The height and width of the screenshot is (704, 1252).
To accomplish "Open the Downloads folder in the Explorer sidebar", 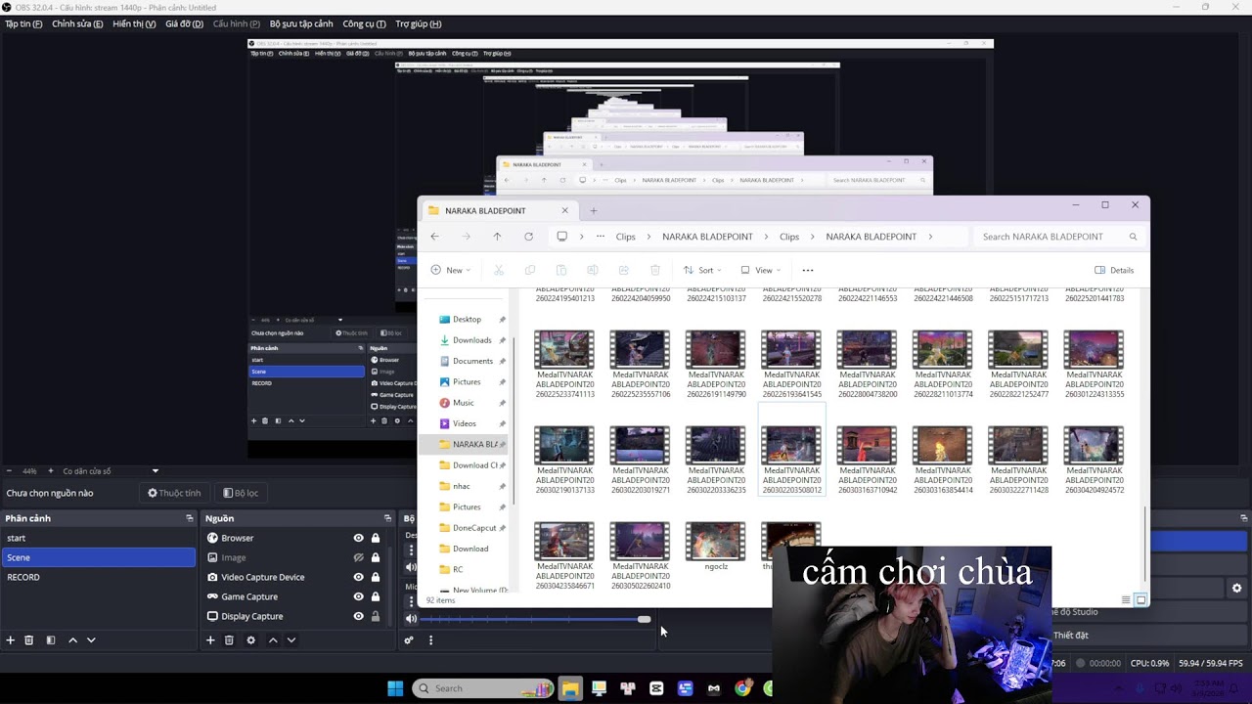I will pos(472,340).
